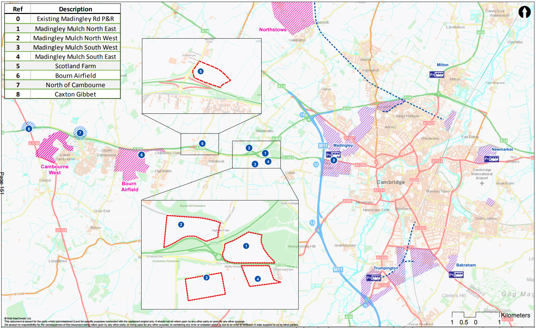Image resolution: width=536 pixels, height=328 pixels.
Task: Click the north arrow compass icon
Action: point(524,12)
